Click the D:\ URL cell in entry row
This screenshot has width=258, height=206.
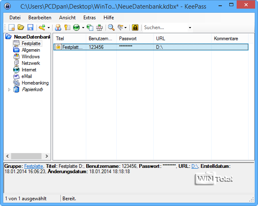(159, 47)
